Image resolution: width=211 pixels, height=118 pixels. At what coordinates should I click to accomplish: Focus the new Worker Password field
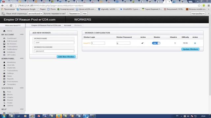pos(54,51)
